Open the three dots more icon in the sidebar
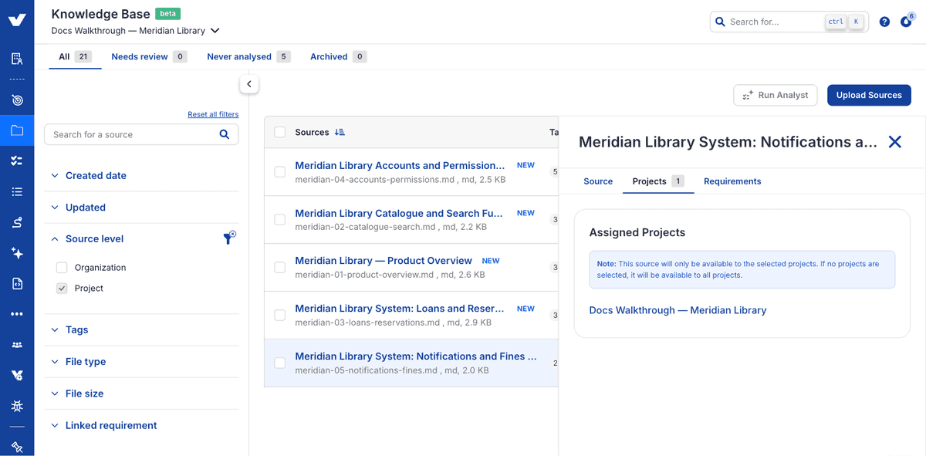The image size is (926, 456). click(17, 314)
